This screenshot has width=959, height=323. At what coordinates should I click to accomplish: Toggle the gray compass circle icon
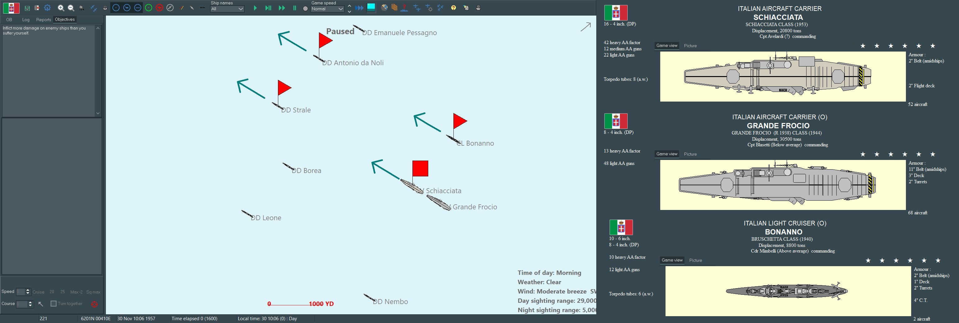[x=170, y=8]
